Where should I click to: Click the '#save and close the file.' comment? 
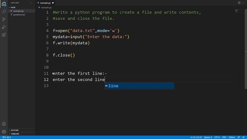83,19
